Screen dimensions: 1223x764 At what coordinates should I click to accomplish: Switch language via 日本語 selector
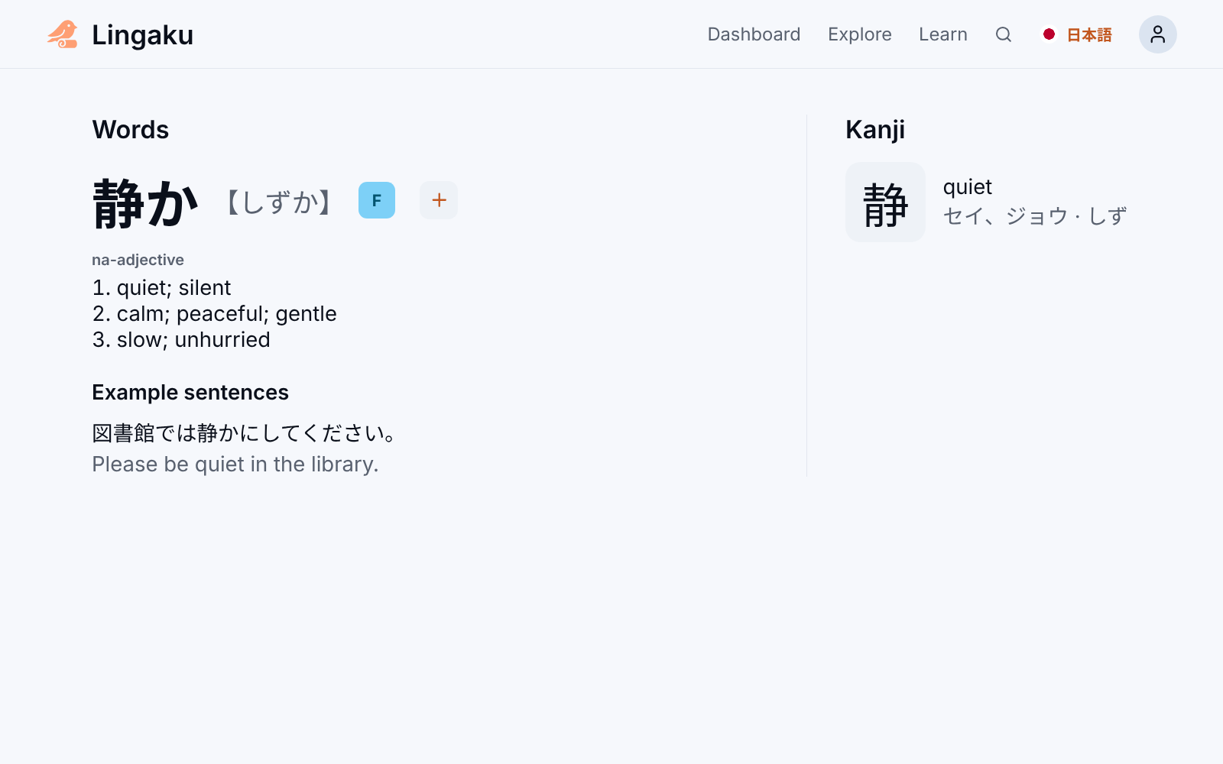1078,34
